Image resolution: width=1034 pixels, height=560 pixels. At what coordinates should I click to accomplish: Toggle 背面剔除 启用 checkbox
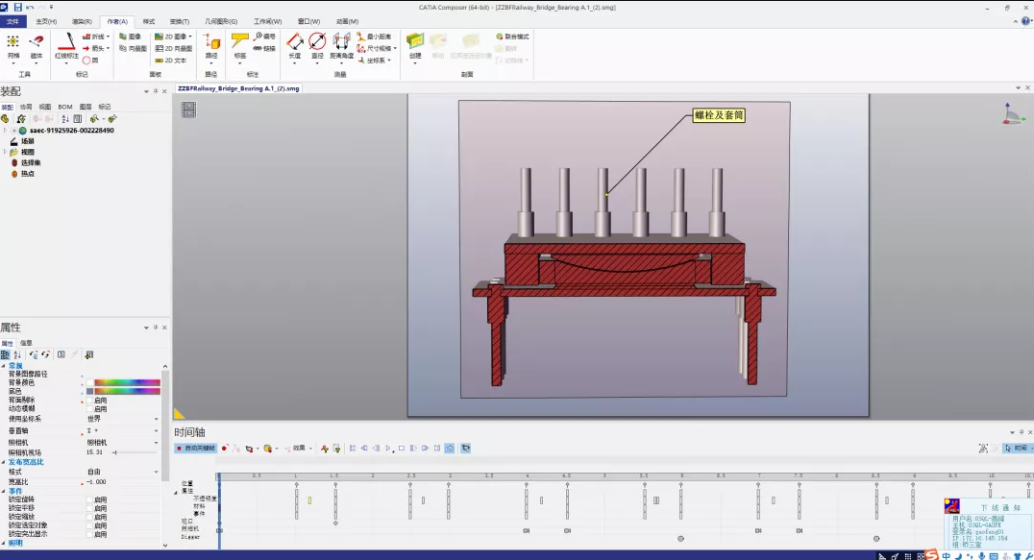pyautogui.click(x=89, y=400)
